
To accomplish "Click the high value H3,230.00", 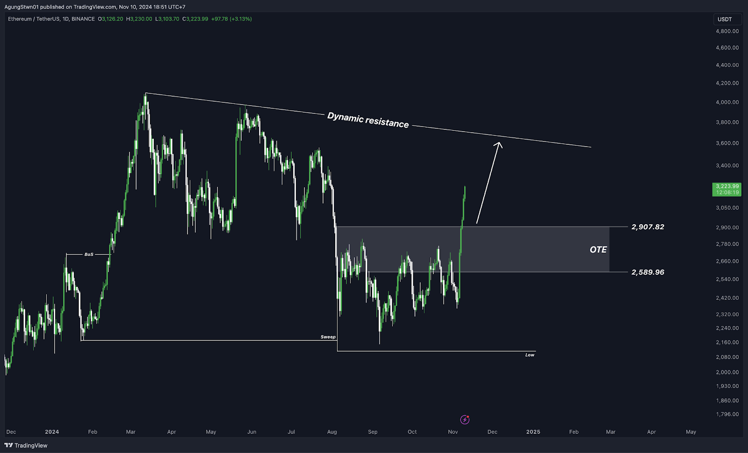I will [x=139, y=19].
